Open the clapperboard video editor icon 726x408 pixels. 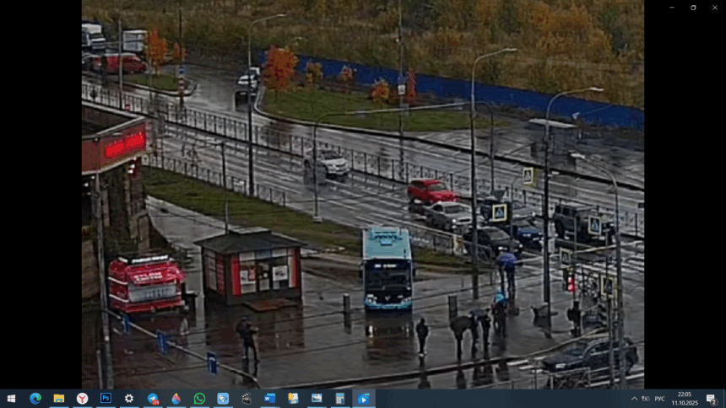click(x=247, y=399)
